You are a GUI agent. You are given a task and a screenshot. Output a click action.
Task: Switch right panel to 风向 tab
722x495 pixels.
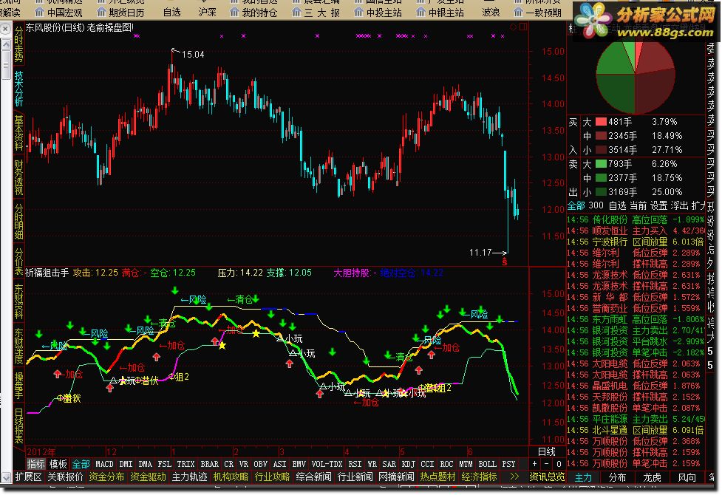[x=687, y=477]
